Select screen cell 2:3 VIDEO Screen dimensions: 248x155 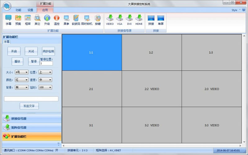click(212, 89)
